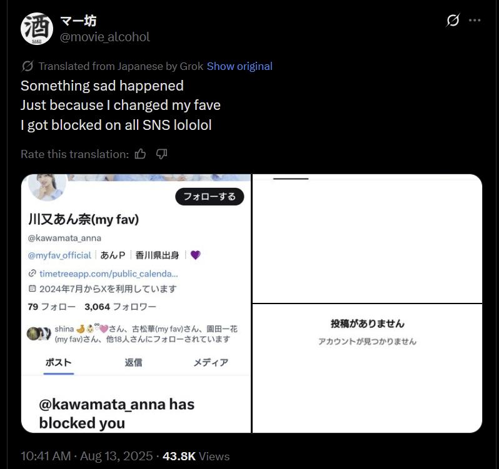Open the left blocked-profile screenshot image
499x469 pixels.
(136, 304)
